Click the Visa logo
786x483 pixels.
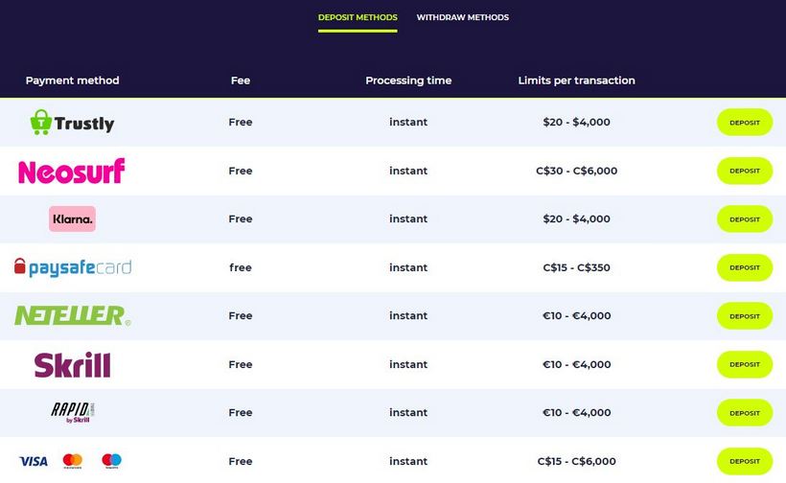click(x=34, y=461)
